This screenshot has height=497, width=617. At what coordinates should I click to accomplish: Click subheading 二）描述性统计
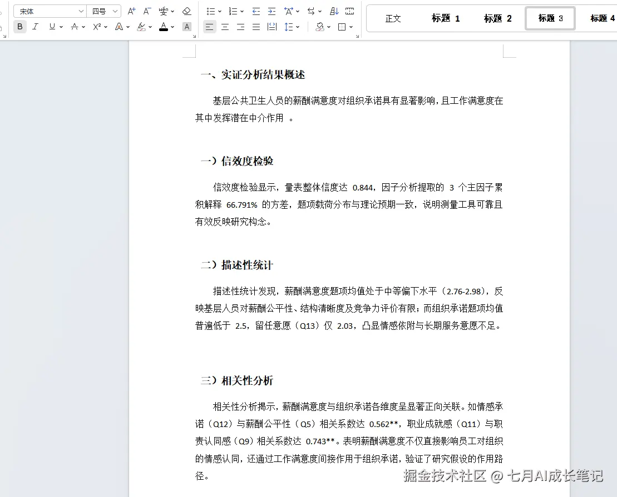click(x=237, y=265)
